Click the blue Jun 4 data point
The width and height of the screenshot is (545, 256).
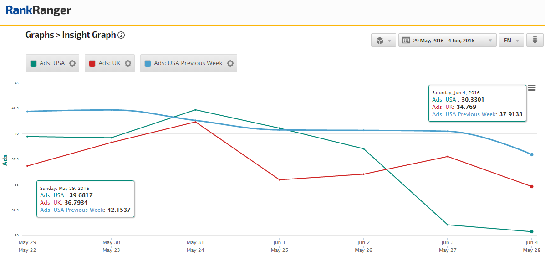pos(531,154)
